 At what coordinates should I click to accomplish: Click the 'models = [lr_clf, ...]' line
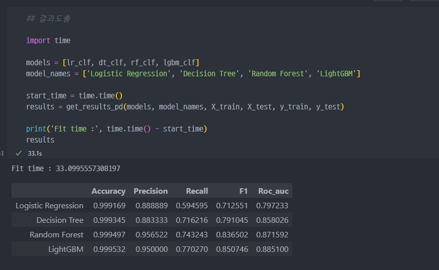pyautogui.click(x=113, y=63)
